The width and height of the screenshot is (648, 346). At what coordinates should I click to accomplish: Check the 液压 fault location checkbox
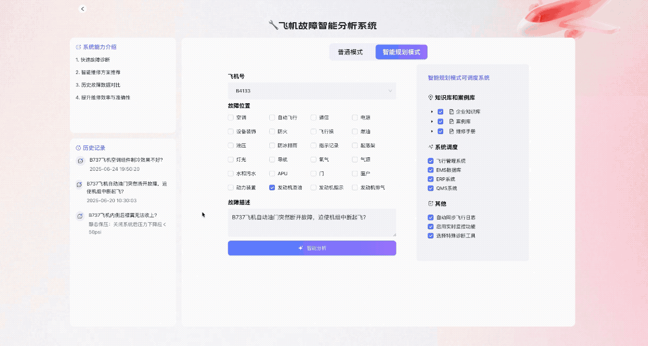(231, 145)
